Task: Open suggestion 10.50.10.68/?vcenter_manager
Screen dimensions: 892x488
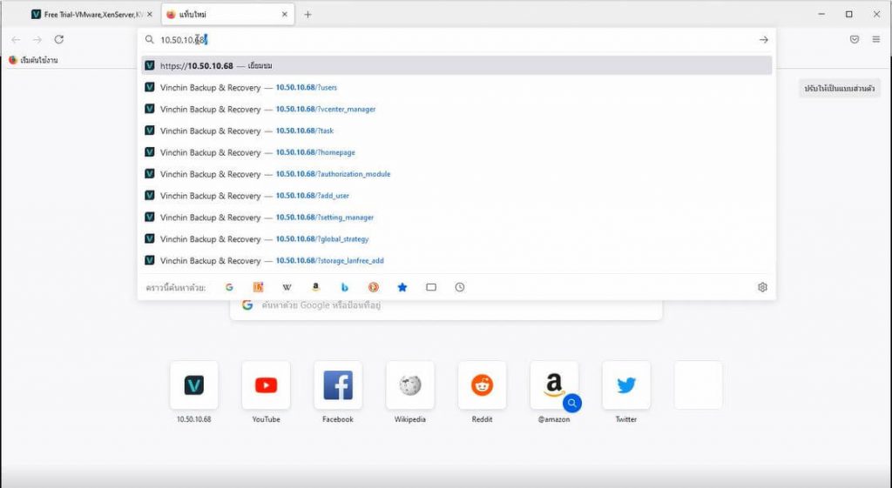Action: pos(456,109)
